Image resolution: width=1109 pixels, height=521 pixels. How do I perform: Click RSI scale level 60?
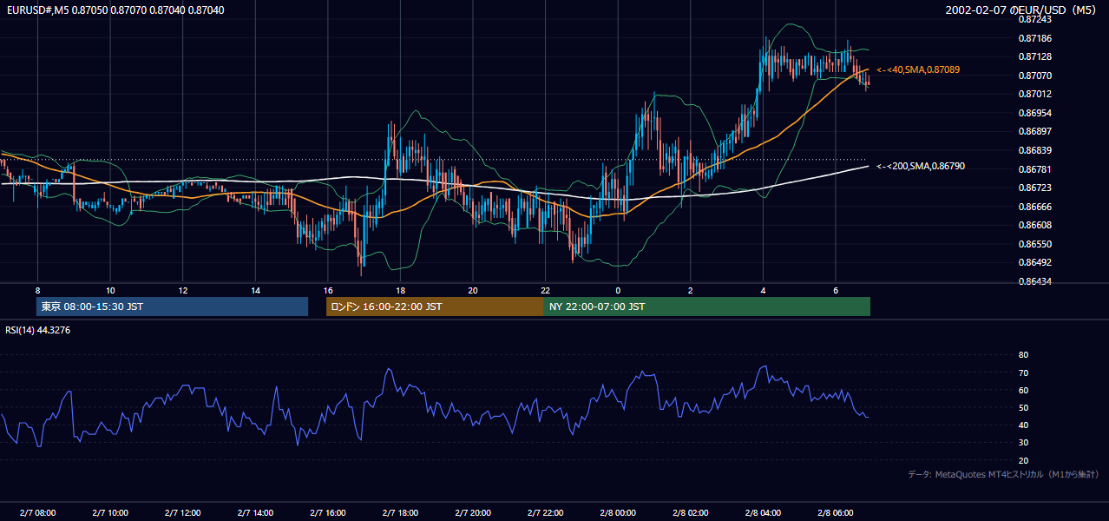click(1023, 391)
